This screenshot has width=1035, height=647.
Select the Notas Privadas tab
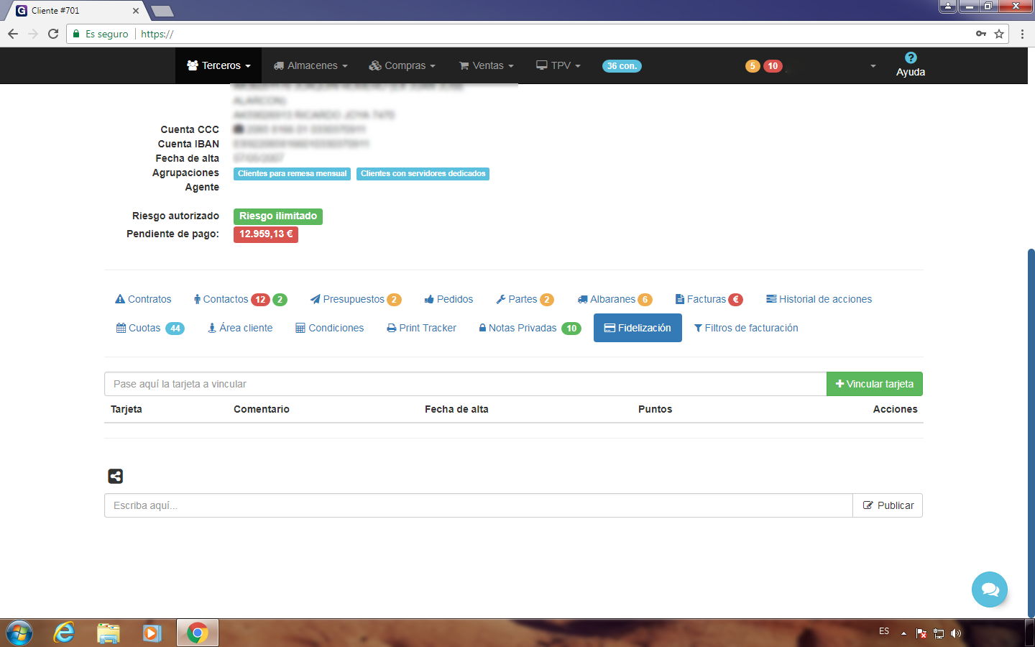[523, 328]
